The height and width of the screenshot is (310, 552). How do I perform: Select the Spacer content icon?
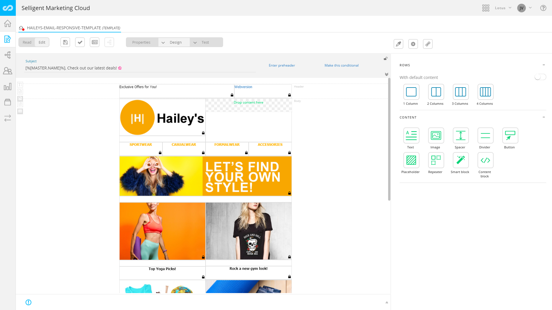pyautogui.click(x=460, y=135)
